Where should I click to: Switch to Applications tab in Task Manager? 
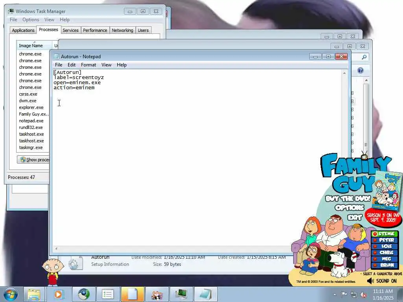[x=23, y=30]
